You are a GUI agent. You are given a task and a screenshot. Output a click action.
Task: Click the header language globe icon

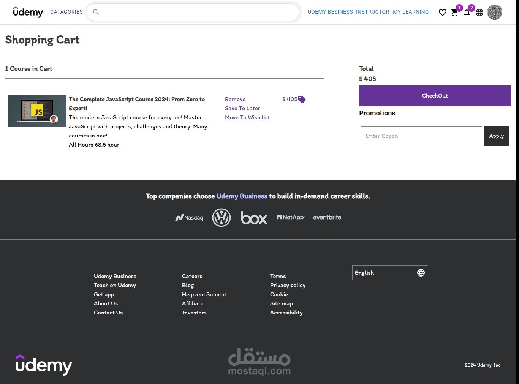coord(479,13)
